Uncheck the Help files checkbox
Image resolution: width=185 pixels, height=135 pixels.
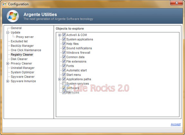click(64, 44)
